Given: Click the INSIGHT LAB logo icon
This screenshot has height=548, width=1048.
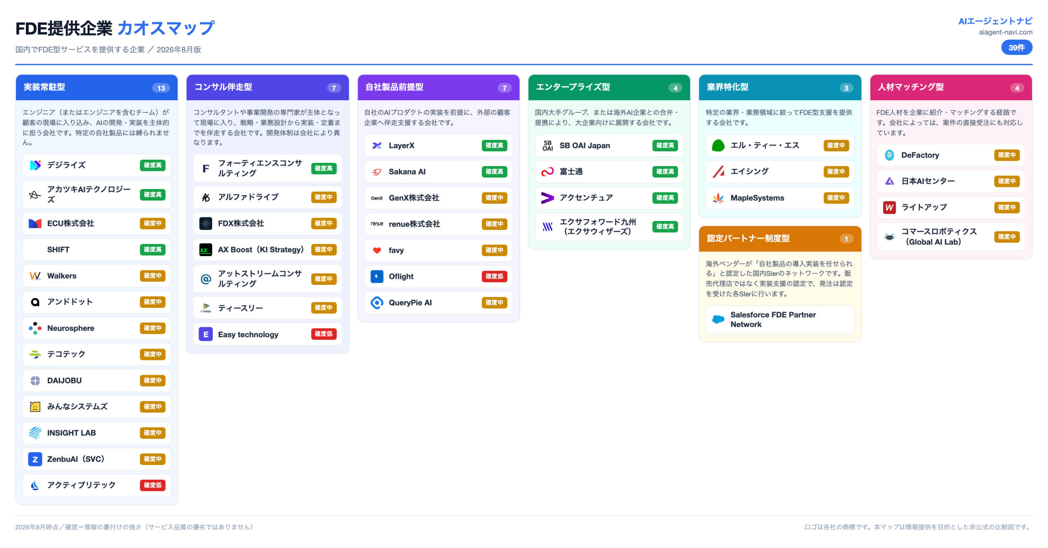Looking at the screenshot, I should [35, 433].
